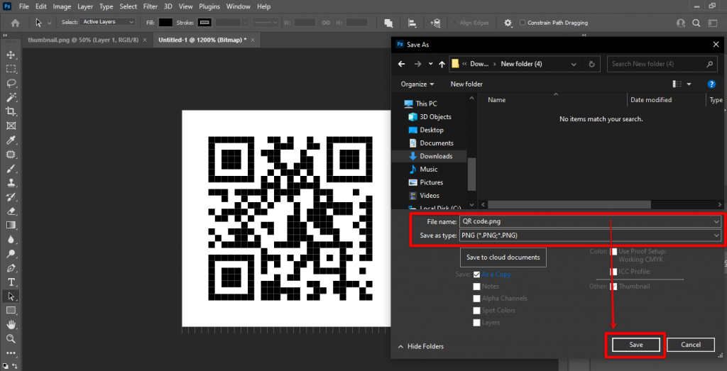The width and height of the screenshot is (727, 371).
Task: Expand the Organize dropdown menu
Action: (417, 84)
